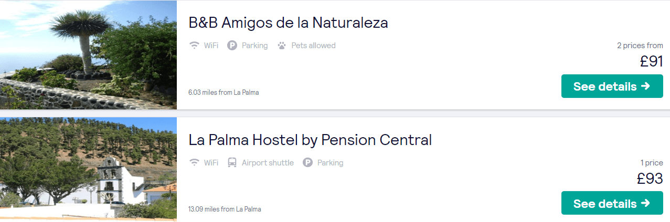The image size is (670, 222).
Task: Open B&B Amigos de la Naturaleza title
Action: pos(288,23)
